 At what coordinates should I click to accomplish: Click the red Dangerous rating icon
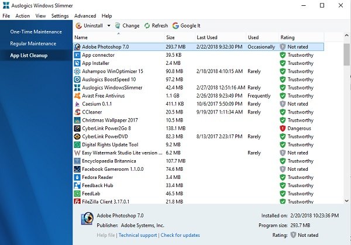[x=282, y=128]
